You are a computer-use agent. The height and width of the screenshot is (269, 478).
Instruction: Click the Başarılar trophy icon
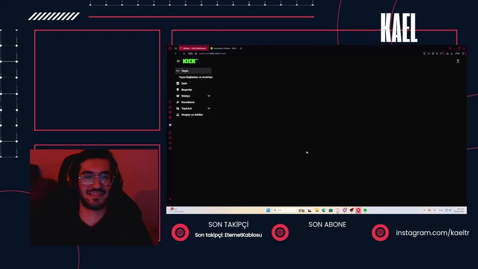point(178,90)
